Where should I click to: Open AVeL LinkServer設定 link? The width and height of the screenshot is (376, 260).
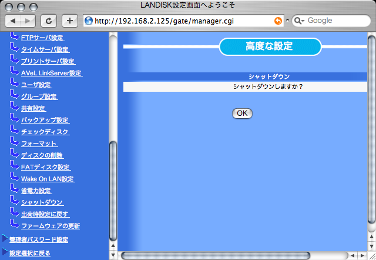(52, 73)
